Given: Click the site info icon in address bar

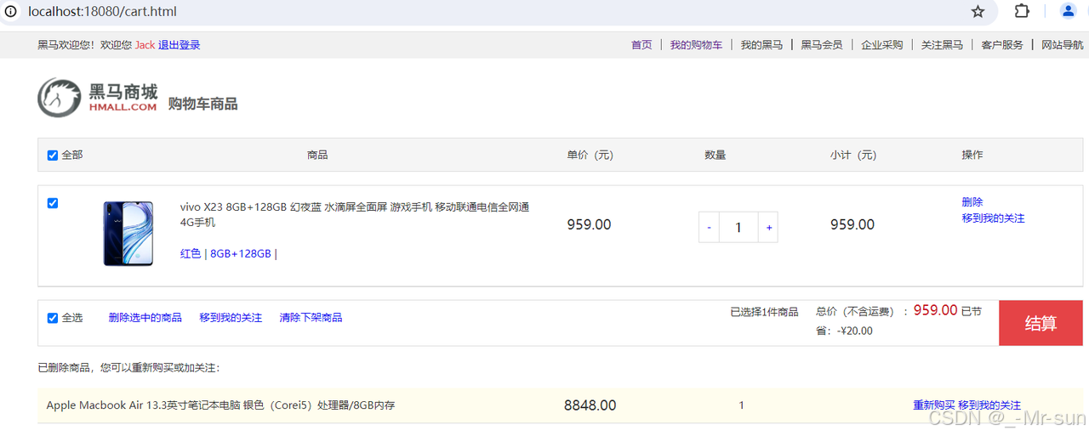Looking at the screenshot, I should point(10,12).
